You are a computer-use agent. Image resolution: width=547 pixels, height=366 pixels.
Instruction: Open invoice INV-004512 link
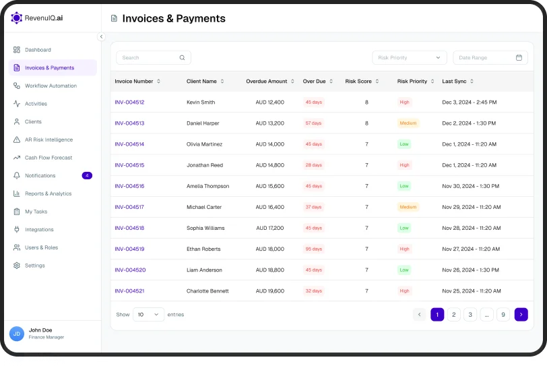point(129,102)
